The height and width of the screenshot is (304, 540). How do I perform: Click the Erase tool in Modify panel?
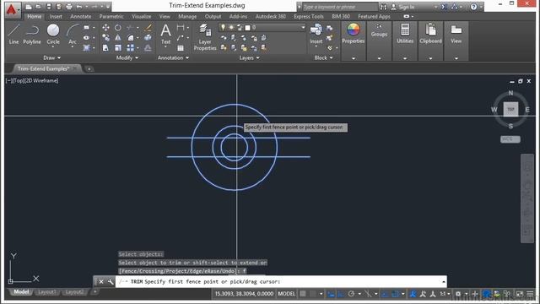pos(148,28)
